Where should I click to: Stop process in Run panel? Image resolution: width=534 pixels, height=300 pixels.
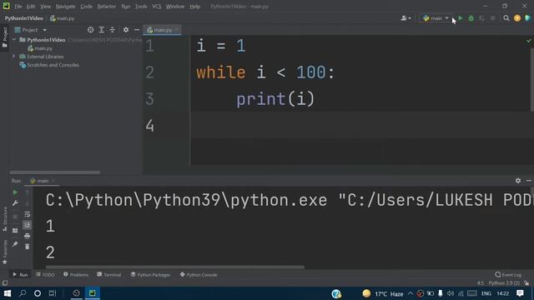[x=15, y=217]
